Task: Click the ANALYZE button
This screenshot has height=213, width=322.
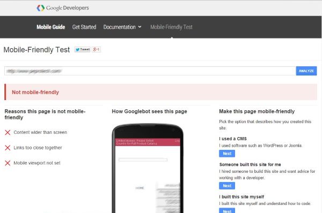Action: pos(306,71)
